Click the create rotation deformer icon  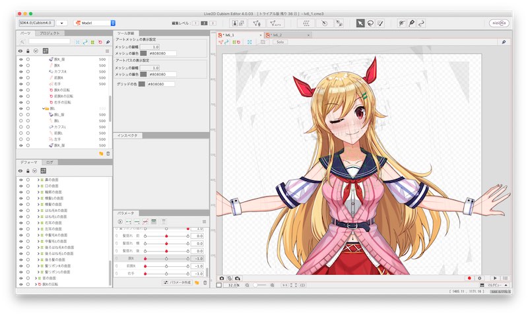point(324,23)
